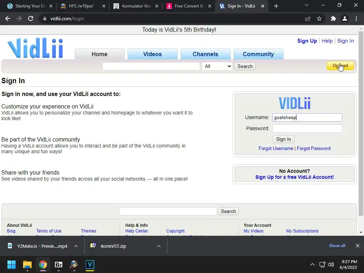Close the HFS /w10pe/ tab
Screen dimensions: 364x273
tap(104, 6)
